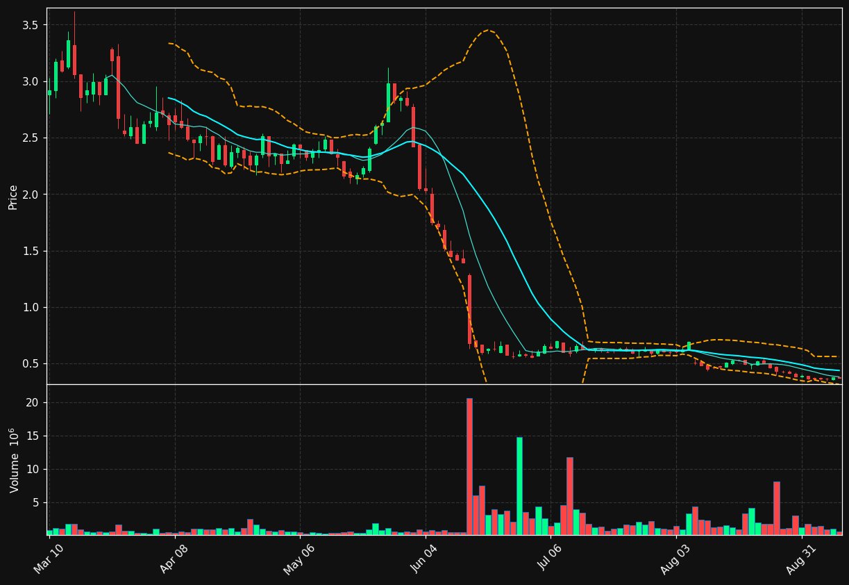Click the "Apr 08" date label

pos(175,559)
